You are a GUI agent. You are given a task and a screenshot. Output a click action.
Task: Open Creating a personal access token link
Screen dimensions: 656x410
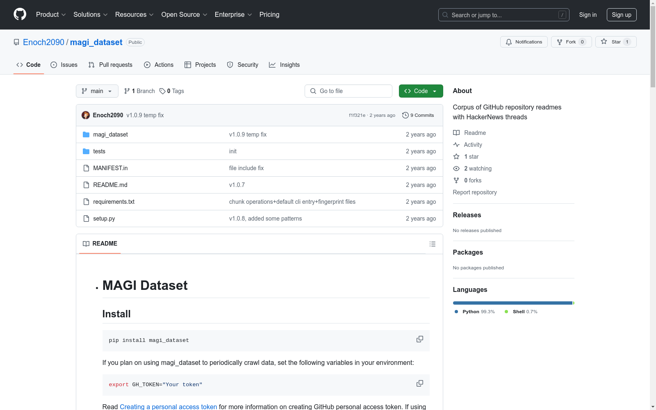169,407
